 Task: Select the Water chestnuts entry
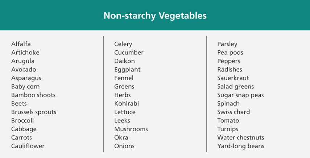pos(241,137)
